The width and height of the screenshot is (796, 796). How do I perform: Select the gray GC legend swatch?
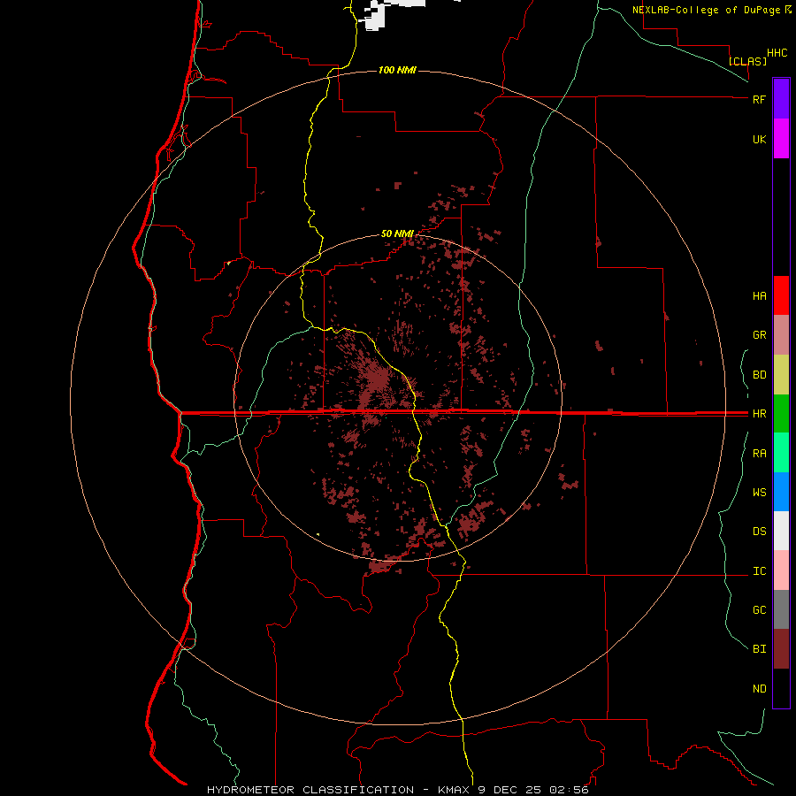[781, 609]
